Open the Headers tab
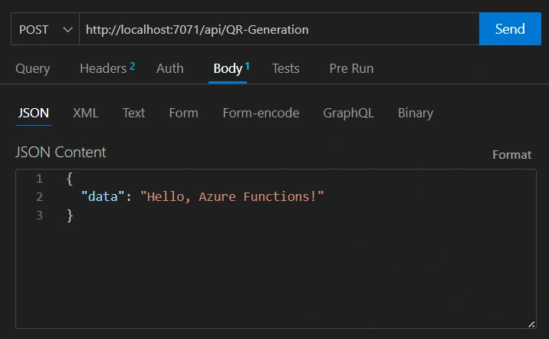Viewport: 549px width, 339px height. (x=107, y=68)
